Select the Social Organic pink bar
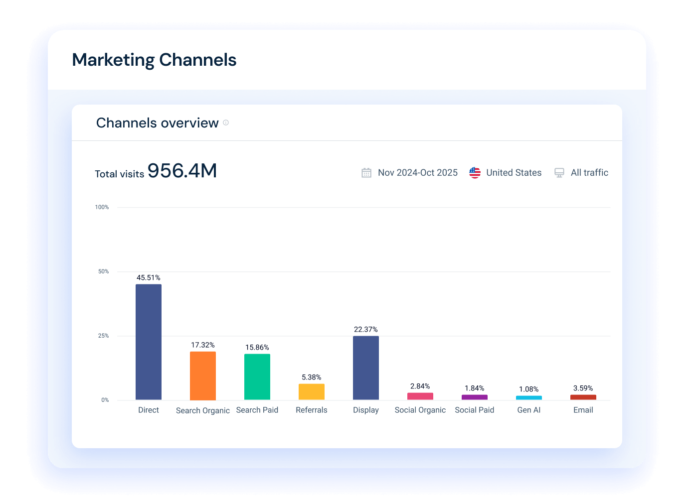The image size is (694, 498). (x=420, y=395)
